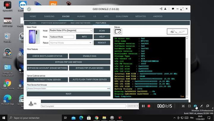Click the BYPASS FRP GSD METHOD button
The height and width of the screenshot is (121, 214).
tap(69, 62)
